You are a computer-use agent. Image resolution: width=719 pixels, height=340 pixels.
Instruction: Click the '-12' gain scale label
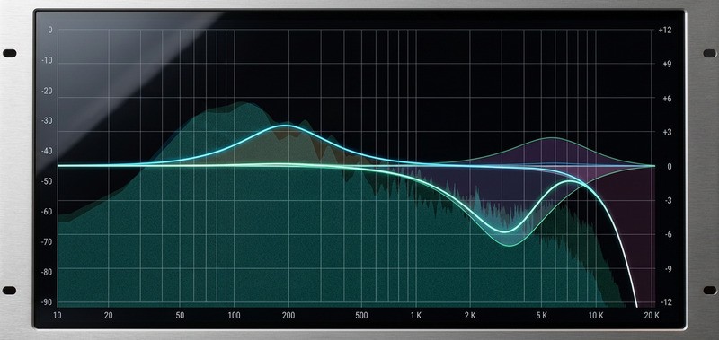pos(666,302)
